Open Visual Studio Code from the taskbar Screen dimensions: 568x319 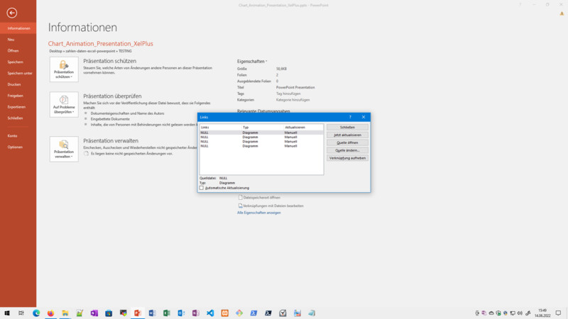coord(210,313)
